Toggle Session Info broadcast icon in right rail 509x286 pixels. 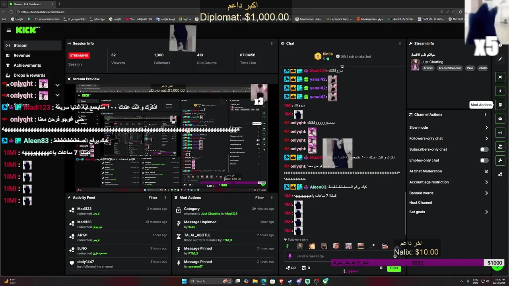point(500,133)
